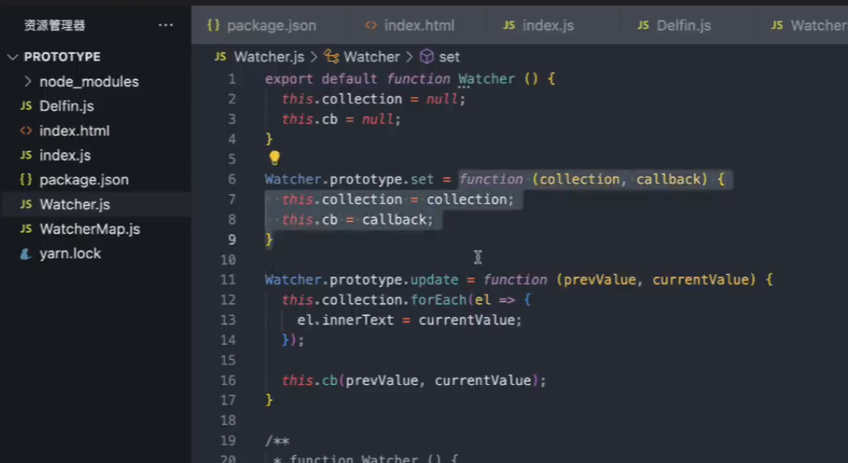The image size is (848, 463).
Task: Click 'update' on line 11
Action: (433, 280)
